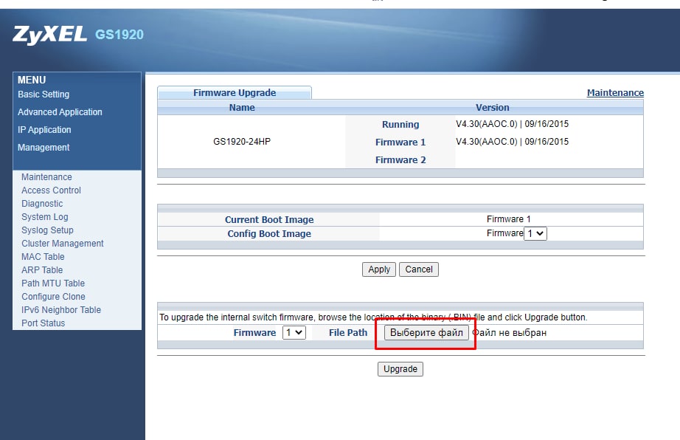The image size is (680, 440).
Task: Click the Файл не выбран text
Action: coord(509,333)
